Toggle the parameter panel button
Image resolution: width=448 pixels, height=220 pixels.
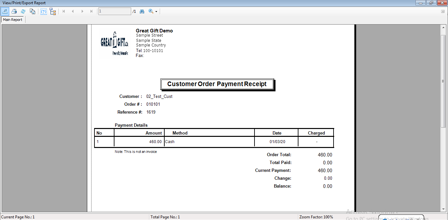[x=43, y=11]
